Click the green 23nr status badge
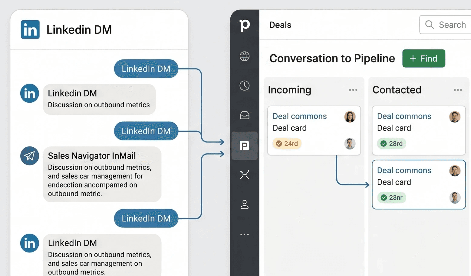Viewport: 471px width, 276px height. [391, 198]
